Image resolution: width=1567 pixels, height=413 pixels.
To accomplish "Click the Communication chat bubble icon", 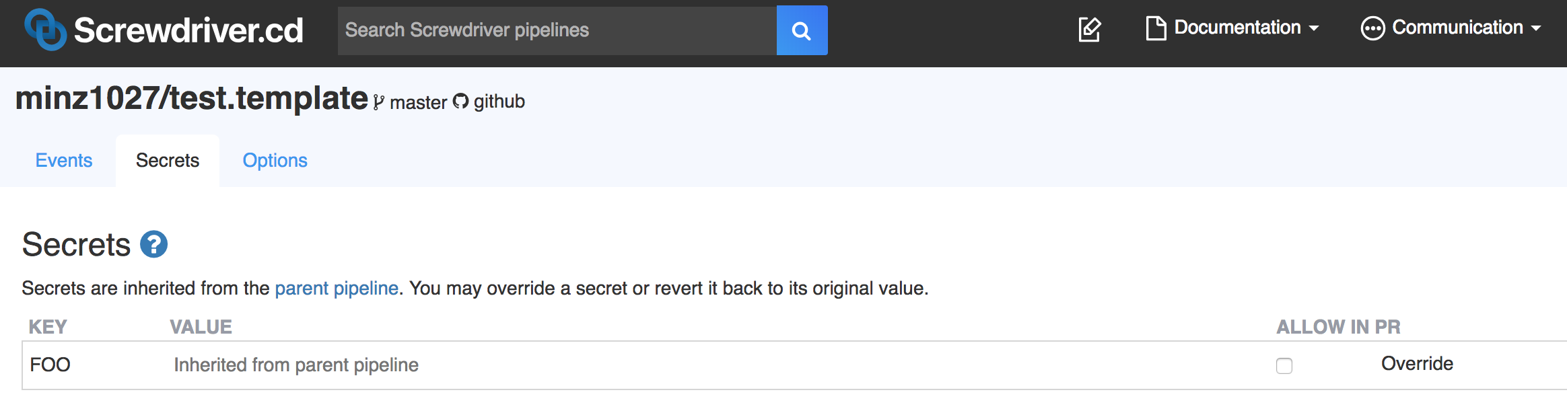I will (x=1372, y=28).
